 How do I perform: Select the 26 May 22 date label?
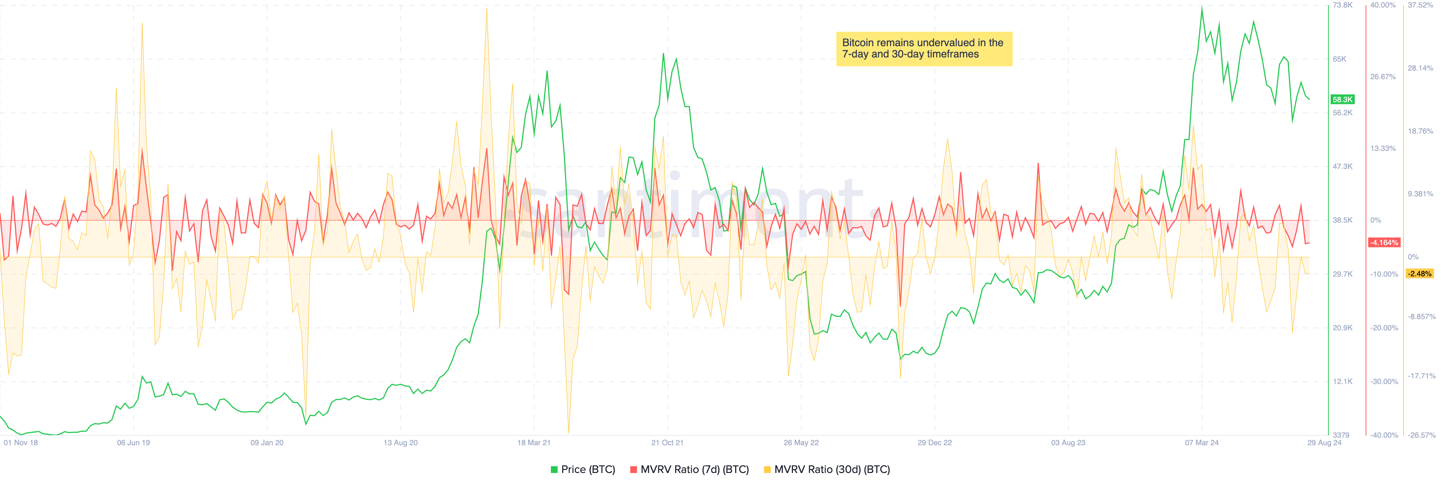click(x=801, y=443)
